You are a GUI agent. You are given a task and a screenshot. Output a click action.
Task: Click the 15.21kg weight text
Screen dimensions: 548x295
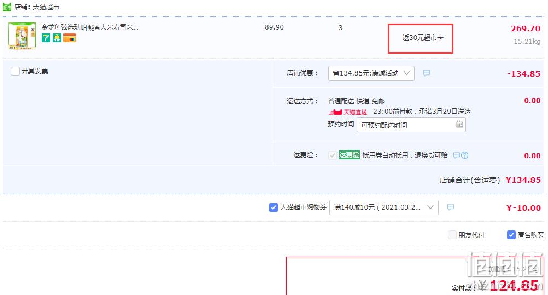click(527, 42)
